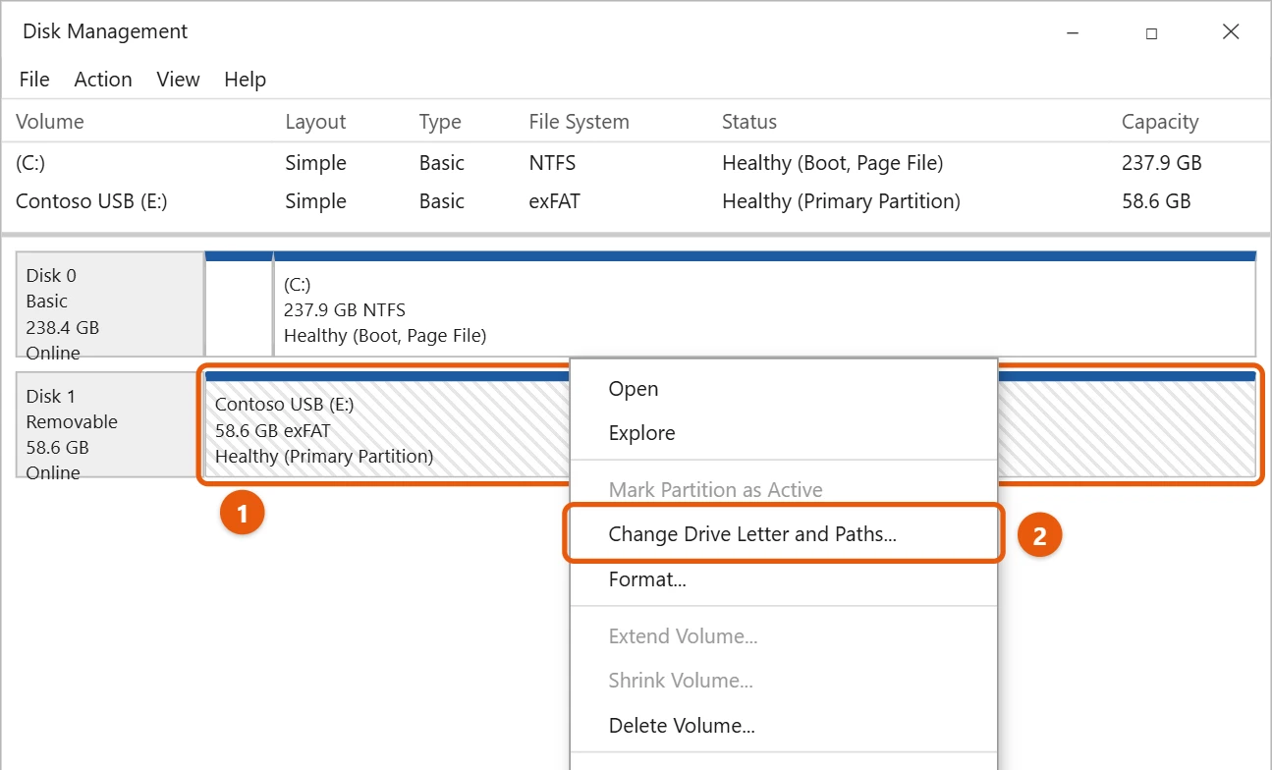Sort by the File System column header
The height and width of the screenshot is (770, 1272).
579,122
